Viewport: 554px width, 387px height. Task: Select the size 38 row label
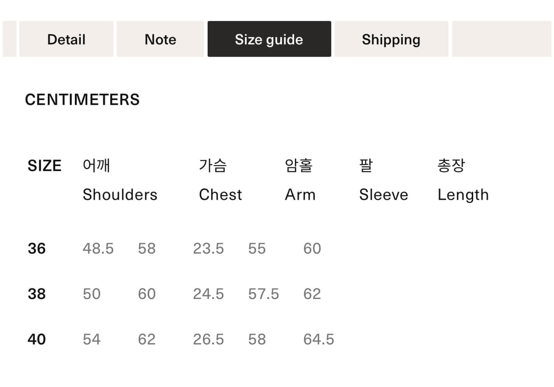click(37, 294)
